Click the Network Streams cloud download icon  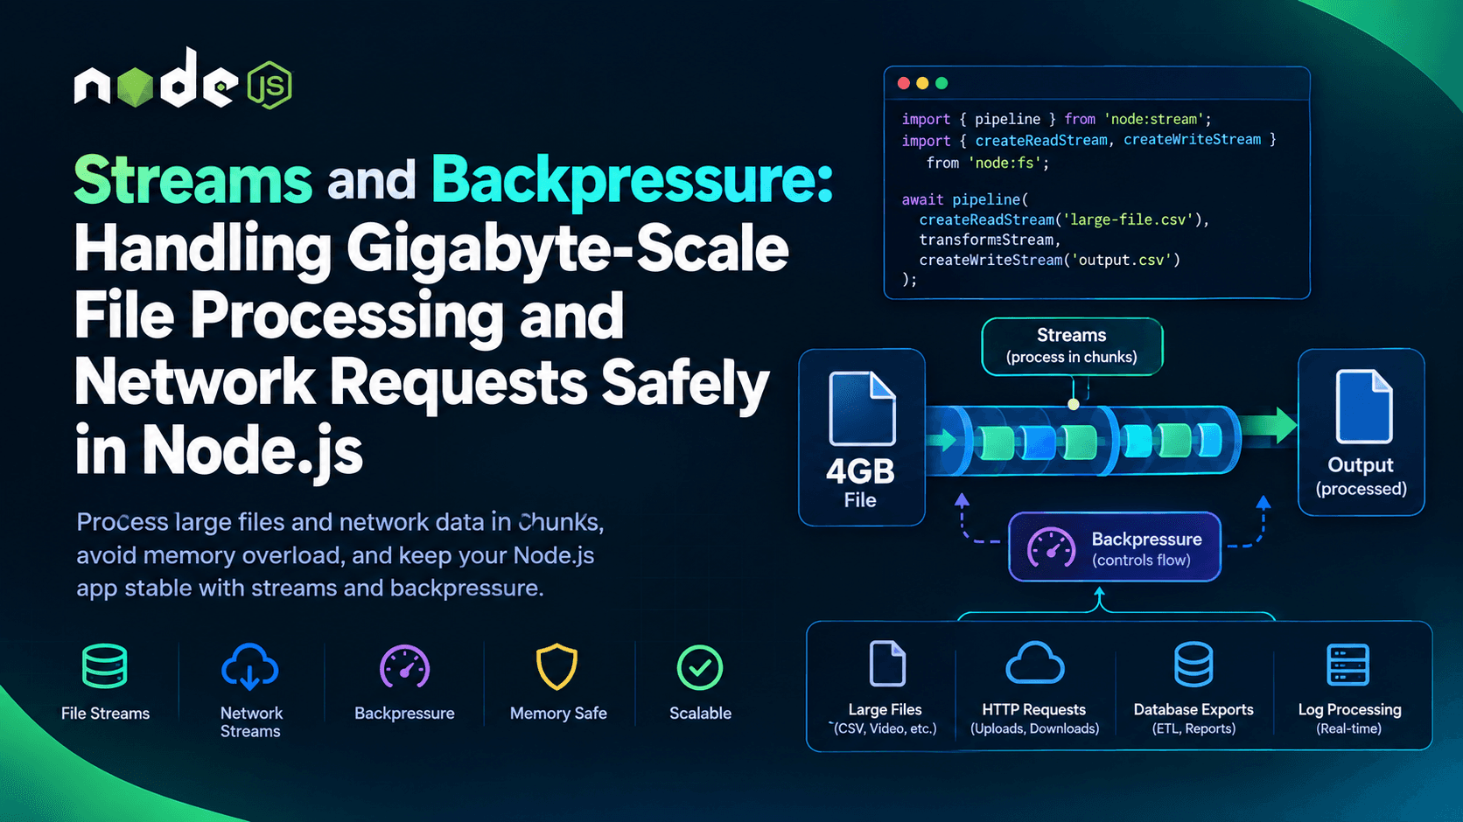click(x=250, y=667)
